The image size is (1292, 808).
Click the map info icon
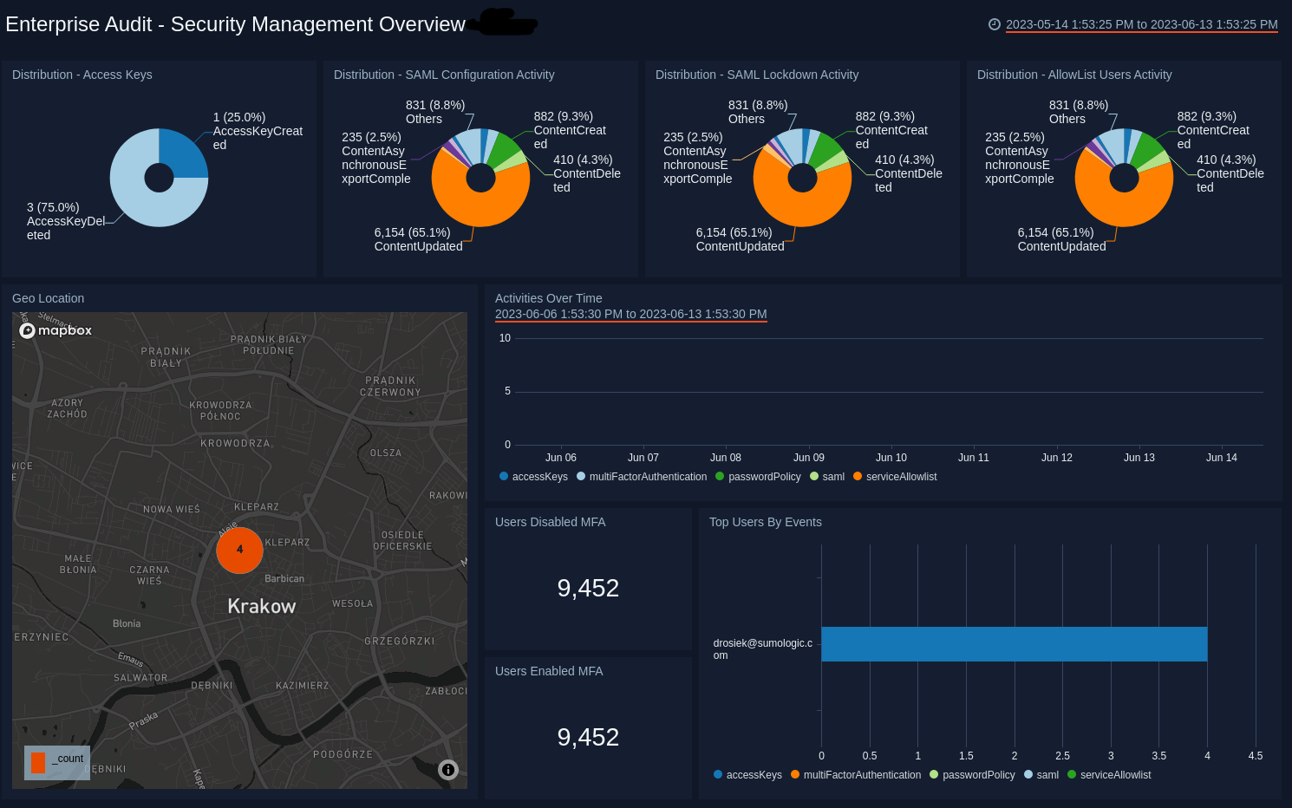pyautogui.click(x=447, y=769)
